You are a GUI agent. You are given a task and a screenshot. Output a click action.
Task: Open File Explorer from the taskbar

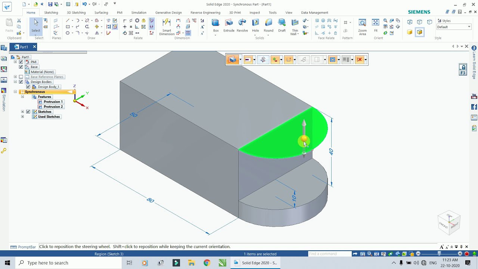click(191, 263)
